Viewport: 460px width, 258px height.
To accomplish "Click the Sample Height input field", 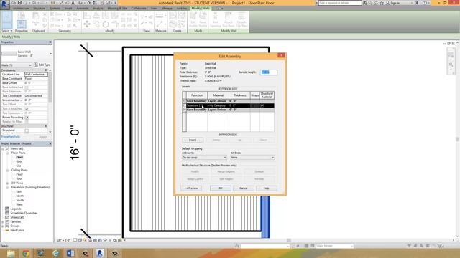I will pyautogui.click(x=268, y=72).
